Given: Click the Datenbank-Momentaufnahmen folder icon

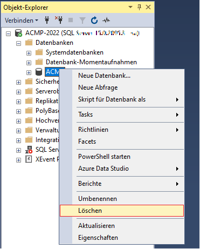Looking at the screenshot, I should point(39,62).
